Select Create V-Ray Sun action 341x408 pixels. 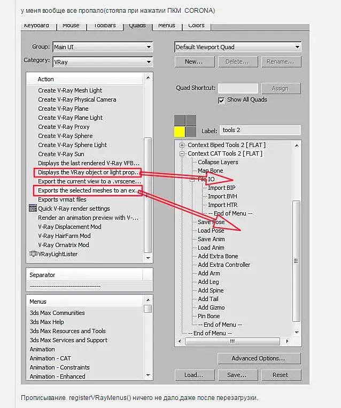coord(61,155)
